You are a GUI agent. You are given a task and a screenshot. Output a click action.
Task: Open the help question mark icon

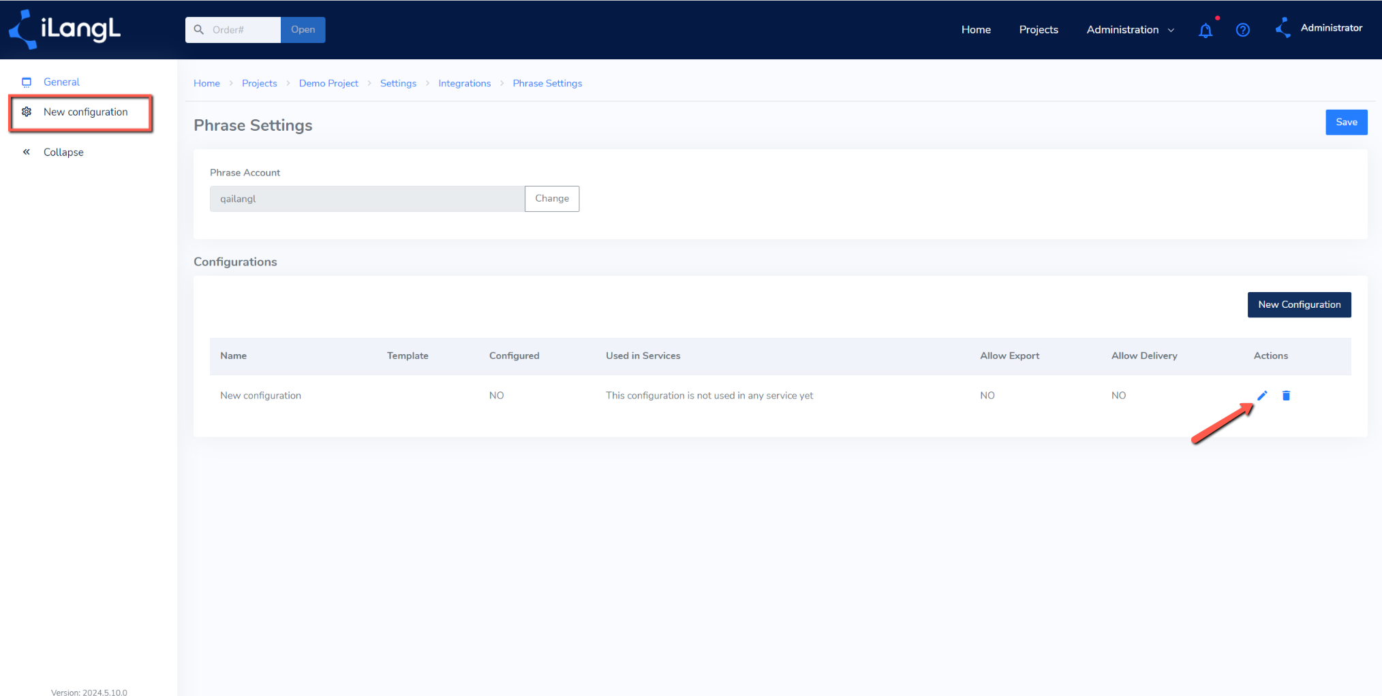tap(1242, 30)
